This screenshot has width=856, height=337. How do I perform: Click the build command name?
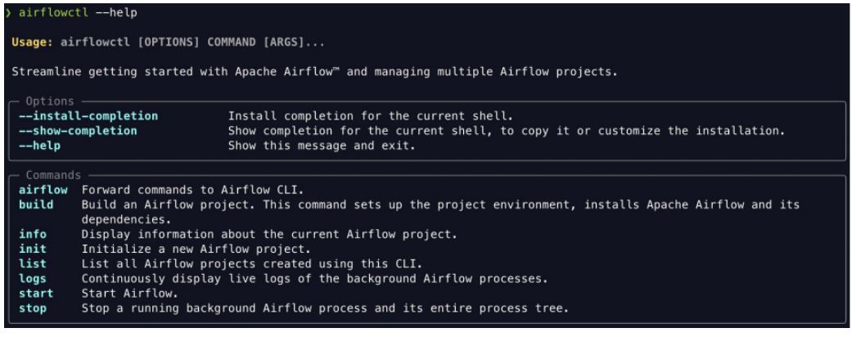tap(36, 204)
